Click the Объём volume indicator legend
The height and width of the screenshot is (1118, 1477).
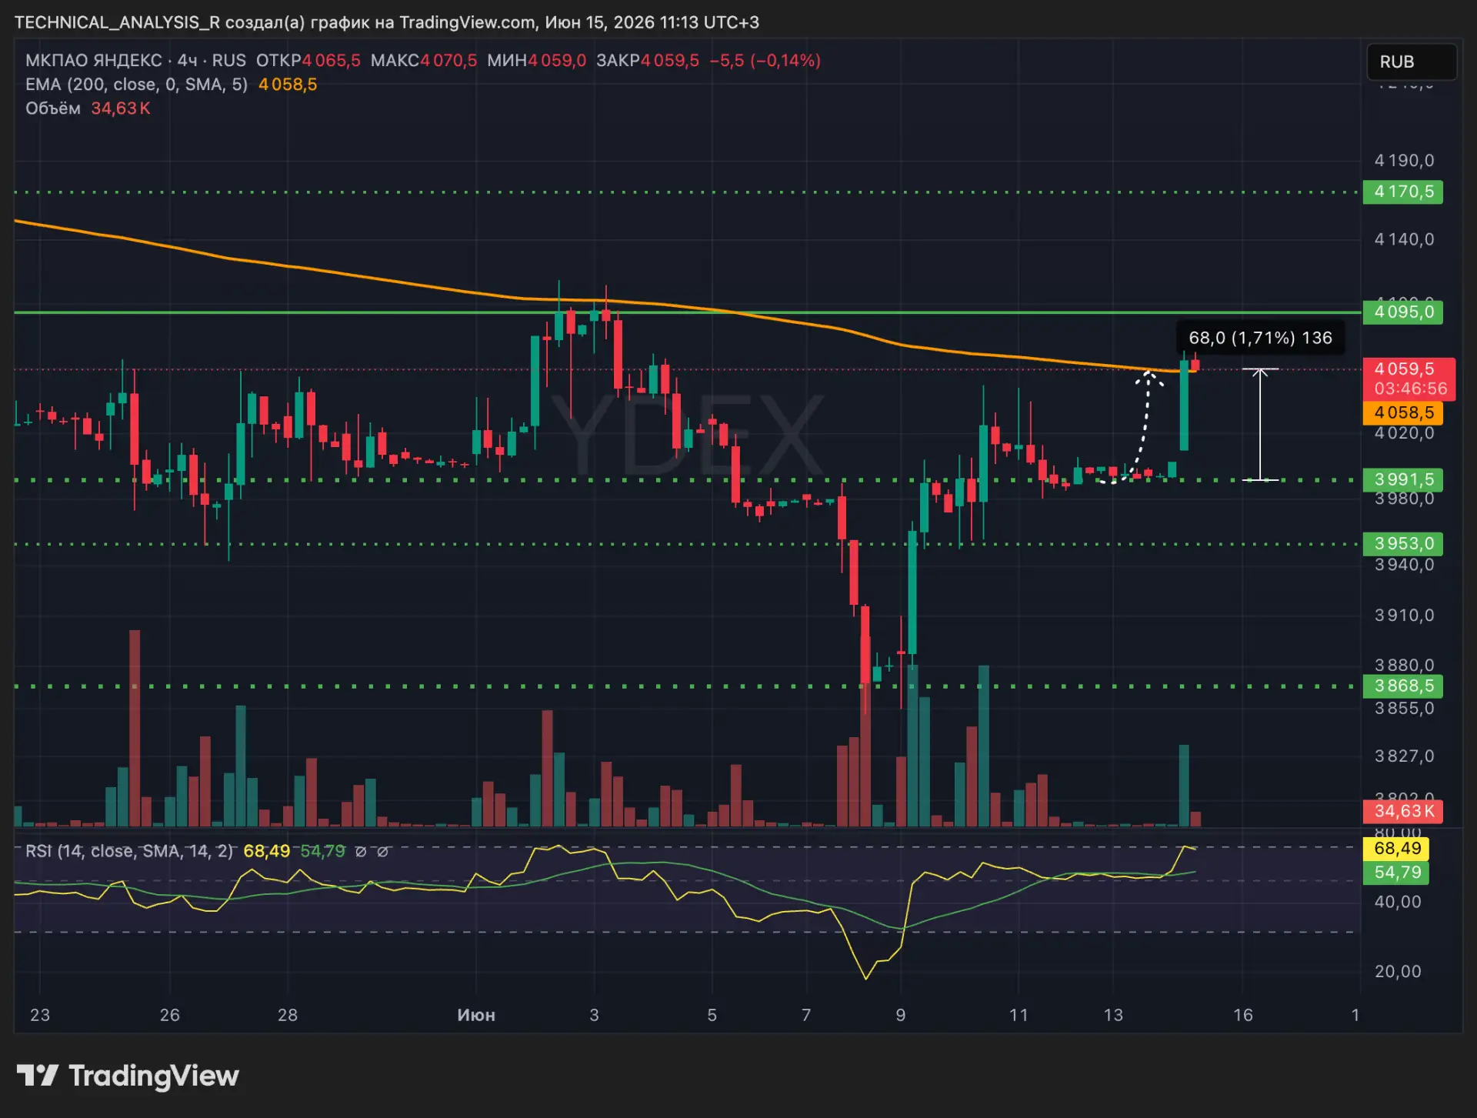tap(52, 108)
